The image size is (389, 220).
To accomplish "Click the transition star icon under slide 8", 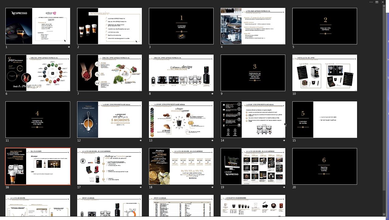I will (x=212, y=94).
